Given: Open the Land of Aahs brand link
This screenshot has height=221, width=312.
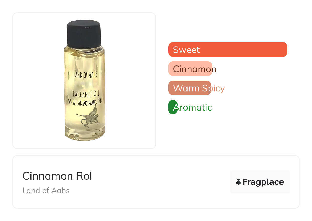Looking at the screenshot, I should (x=46, y=191).
